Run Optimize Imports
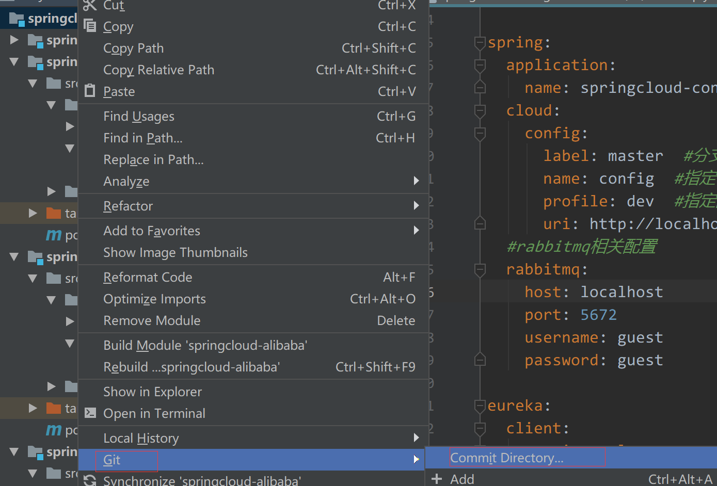 click(x=253, y=299)
